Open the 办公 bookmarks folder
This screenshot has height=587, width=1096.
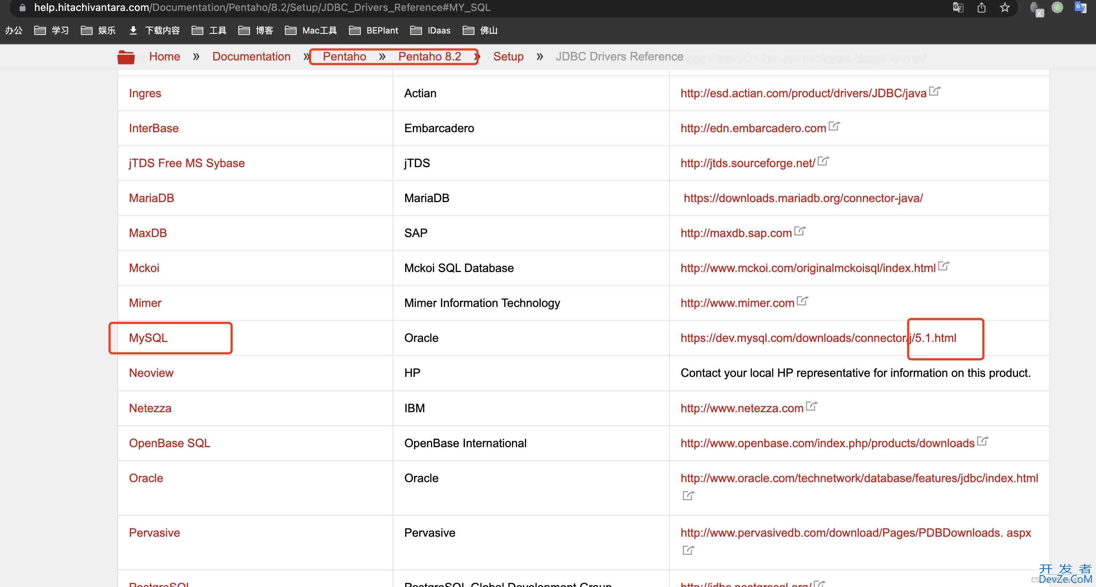coord(13,31)
